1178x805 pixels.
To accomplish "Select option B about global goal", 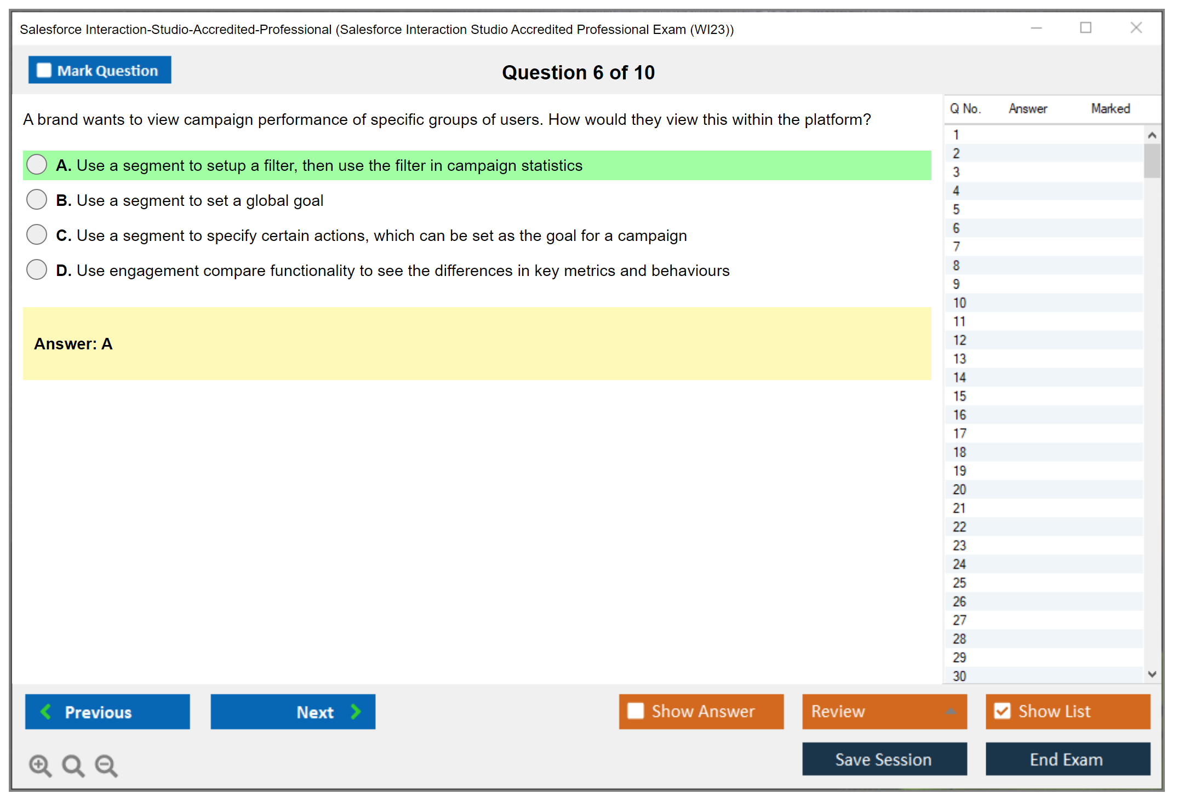I will point(37,200).
